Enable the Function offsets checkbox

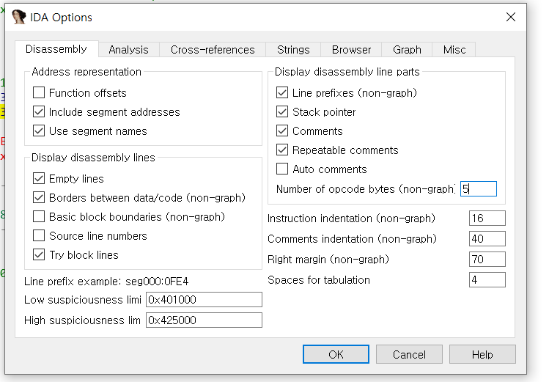(x=39, y=93)
